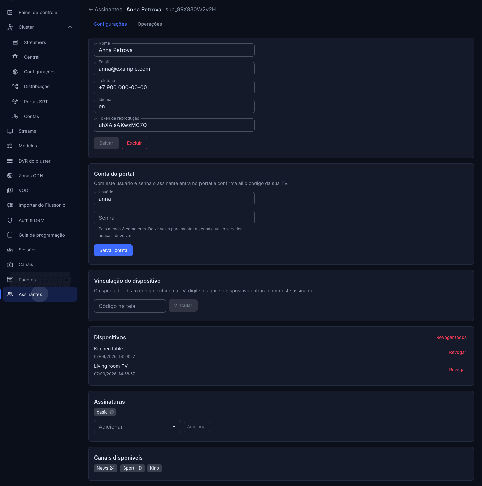Open Sessões in the sidebar
The width and height of the screenshot is (482, 486).
click(40, 250)
